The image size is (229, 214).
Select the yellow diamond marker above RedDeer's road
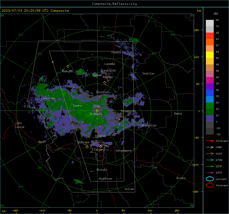[105, 83]
